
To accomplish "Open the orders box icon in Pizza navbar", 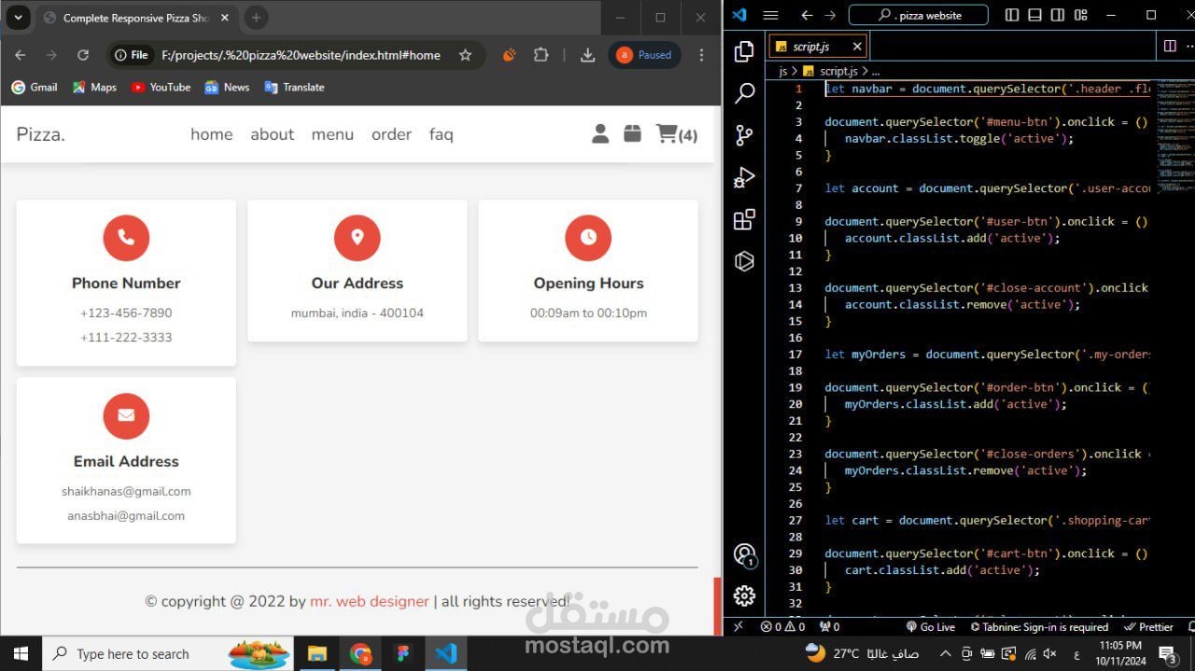I will [x=632, y=134].
